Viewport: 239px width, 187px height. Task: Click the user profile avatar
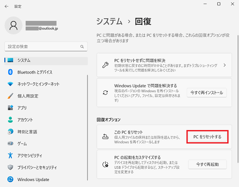13,26
